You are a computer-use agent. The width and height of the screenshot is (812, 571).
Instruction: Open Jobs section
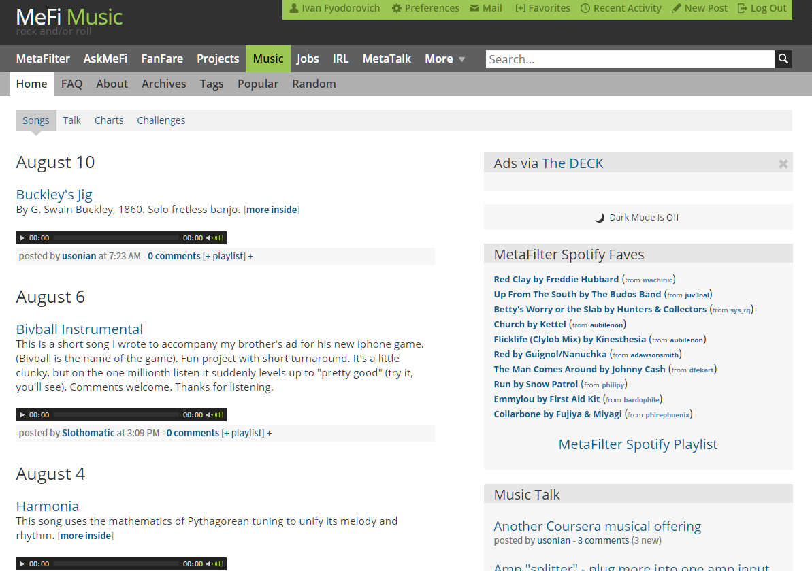click(x=308, y=59)
